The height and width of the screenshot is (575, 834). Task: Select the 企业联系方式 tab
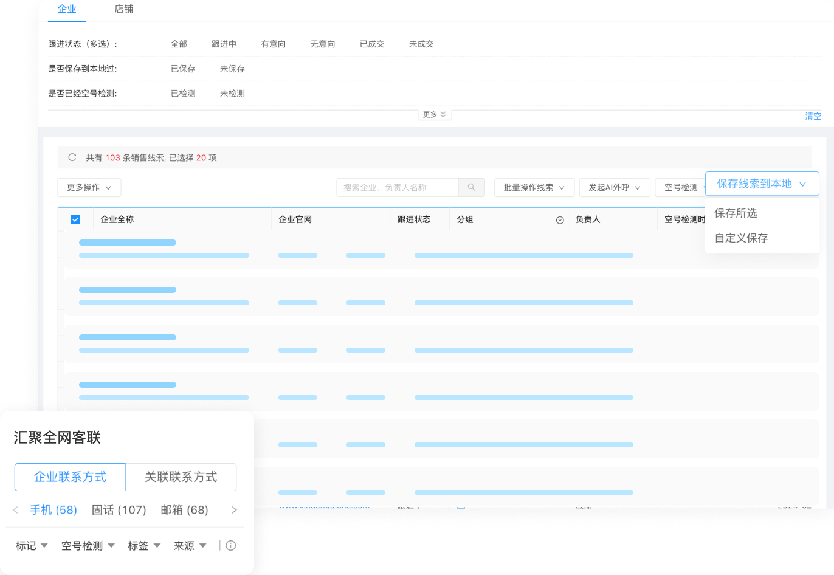[x=70, y=477]
